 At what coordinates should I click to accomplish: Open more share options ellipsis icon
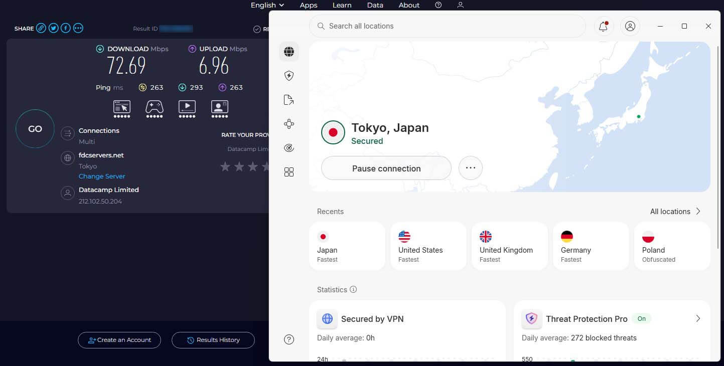[78, 28]
